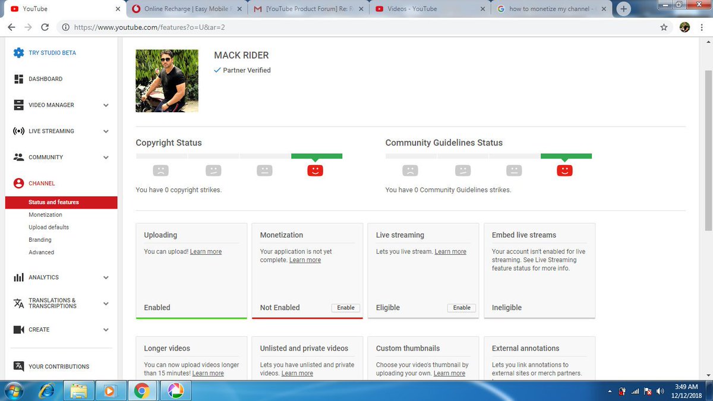Click the Community people icon

click(18, 157)
